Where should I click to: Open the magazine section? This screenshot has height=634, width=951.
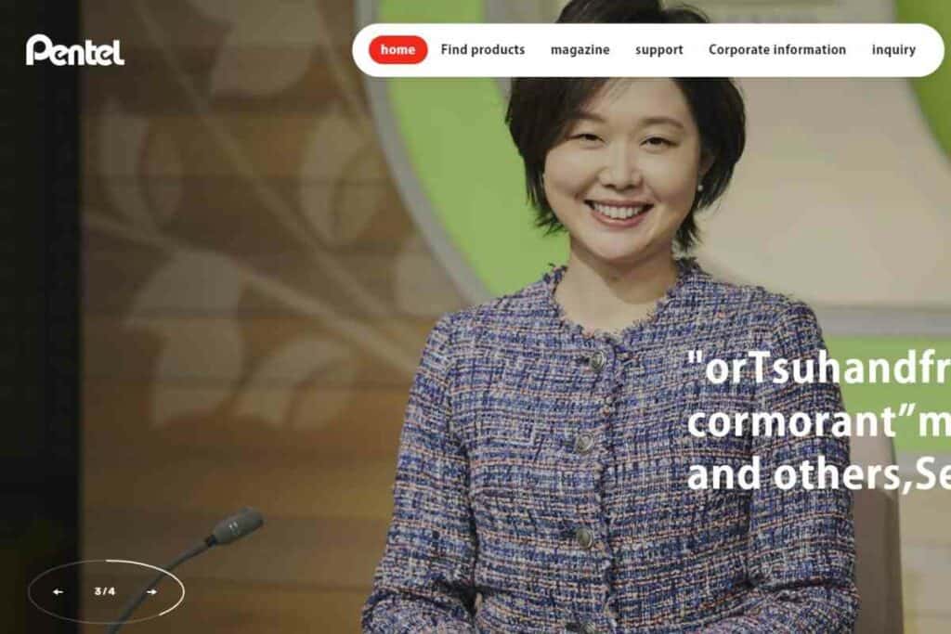pyautogui.click(x=580, y=50)
